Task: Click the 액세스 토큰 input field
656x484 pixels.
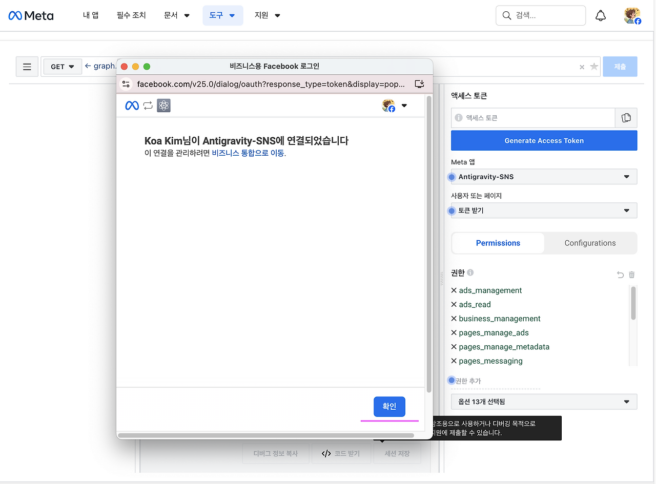Action: [533, 118]
